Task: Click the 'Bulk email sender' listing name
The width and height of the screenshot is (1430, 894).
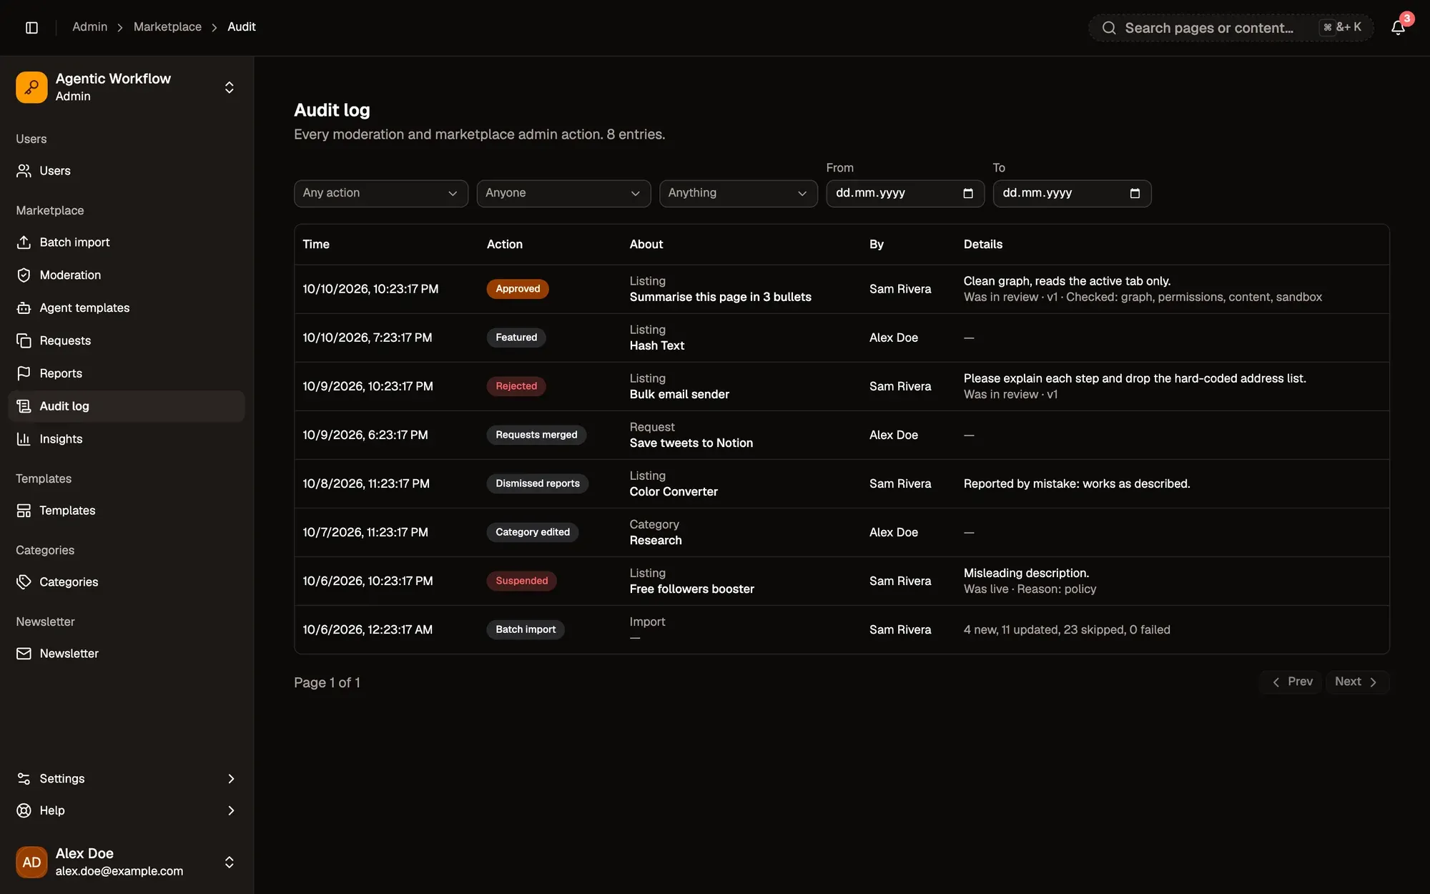Action: point(679,395)
